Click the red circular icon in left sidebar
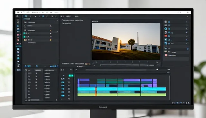The image size is (206, 118). (x=18, y=40)
